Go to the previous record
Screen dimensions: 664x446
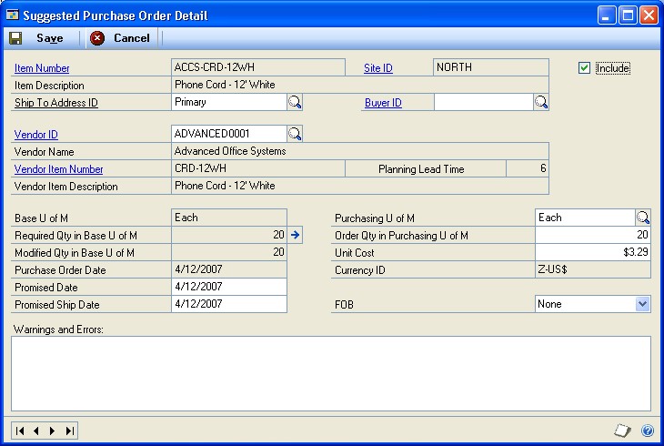(x=36, y=431)
